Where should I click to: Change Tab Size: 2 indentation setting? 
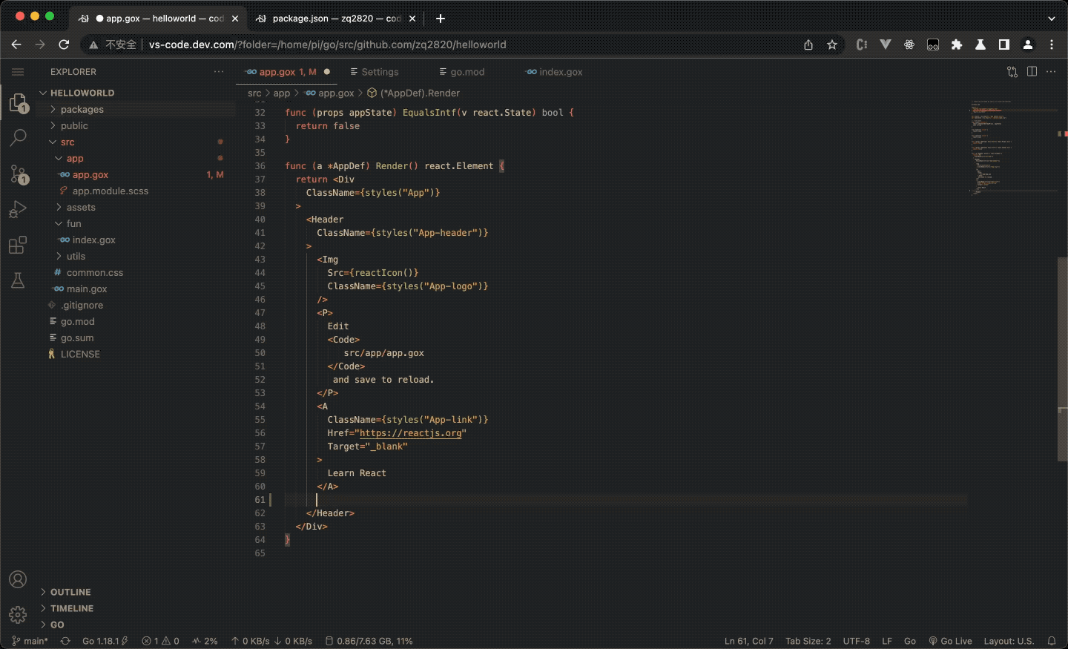point(808,641)
